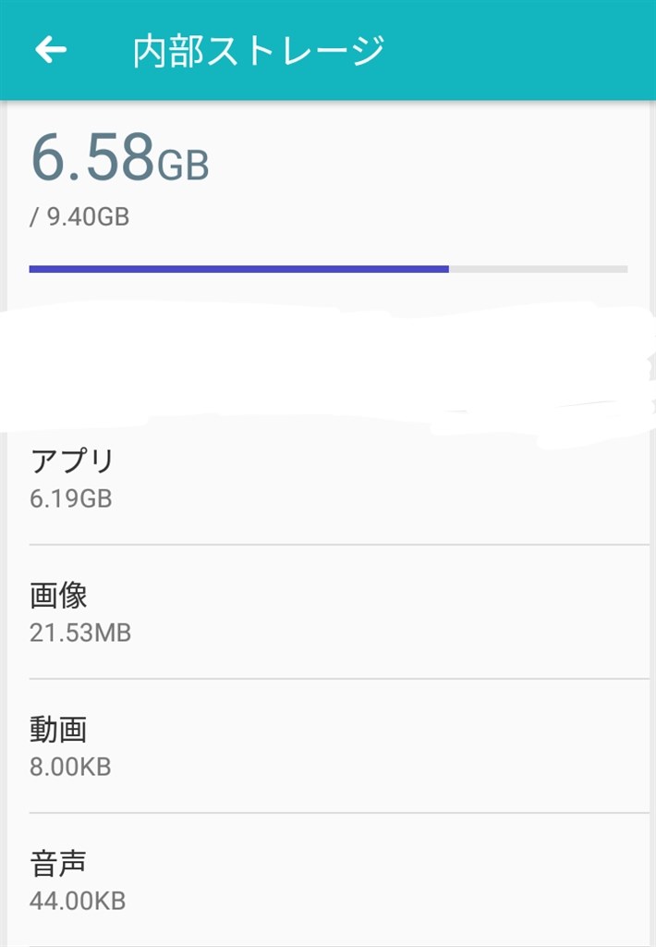This screenshot has width=656, height=947.
Task: Tap the 内部ストレージ header title
Action: click(259, 51)
